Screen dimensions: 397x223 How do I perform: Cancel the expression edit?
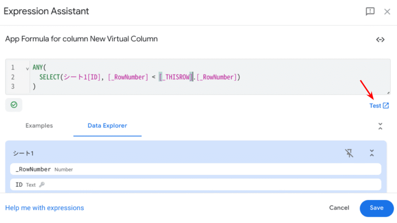[x=339, y=208]
